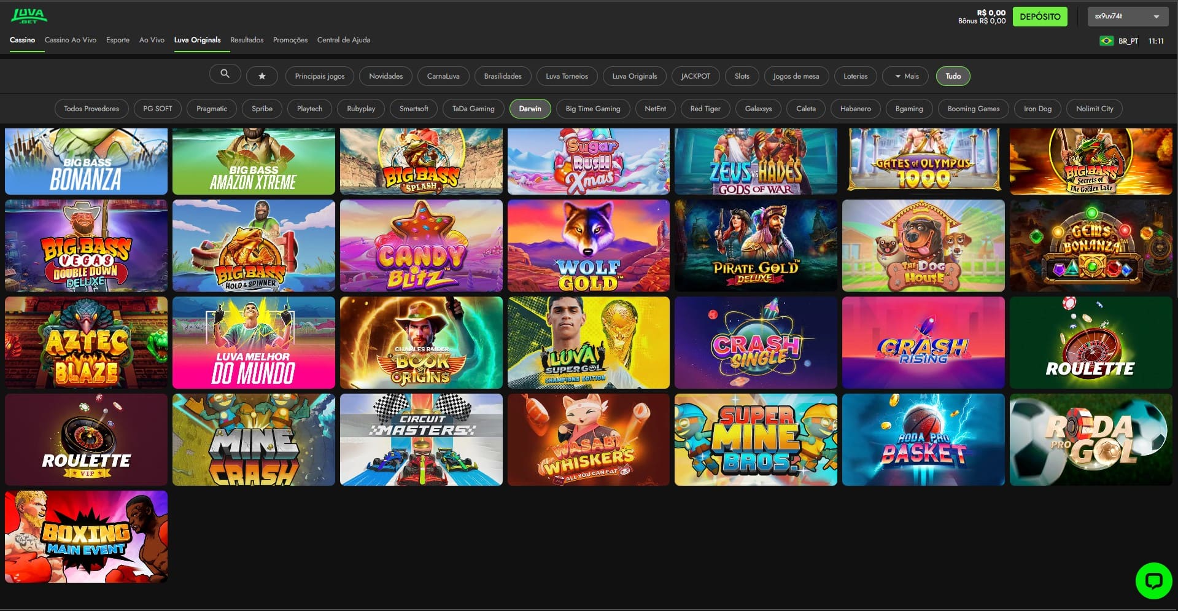This screenshot has width=1178, height=611.
Task: Go to Promoções
Action: coord(290,40)
